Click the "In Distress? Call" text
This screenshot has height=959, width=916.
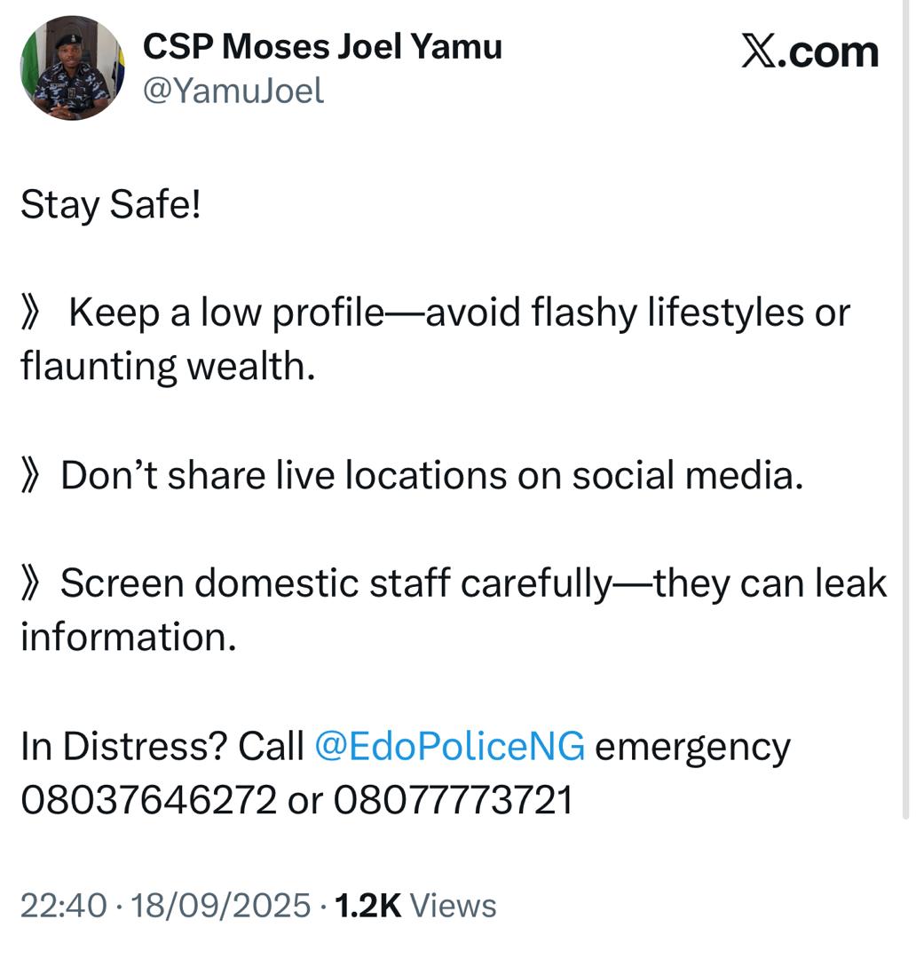click(x=162, y=747)
